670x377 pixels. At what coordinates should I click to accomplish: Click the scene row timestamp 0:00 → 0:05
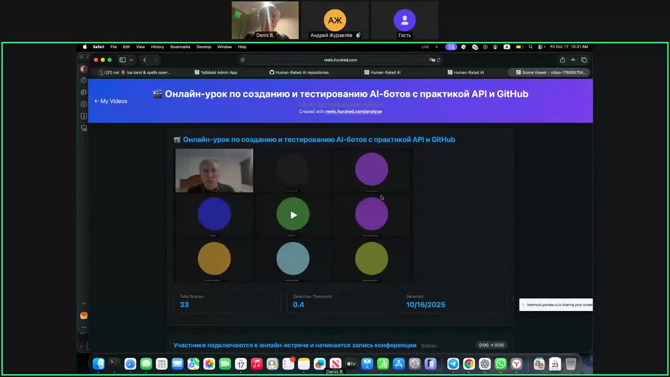pos(491,345)
